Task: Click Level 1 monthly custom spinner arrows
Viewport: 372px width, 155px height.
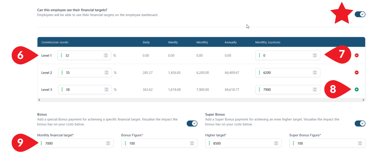Action: (315, 55)
